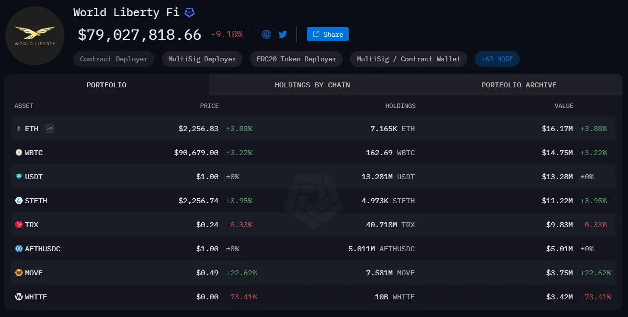The image size is (628, 317).
Task: Click the TRX token icon
Action: (19, 225)
